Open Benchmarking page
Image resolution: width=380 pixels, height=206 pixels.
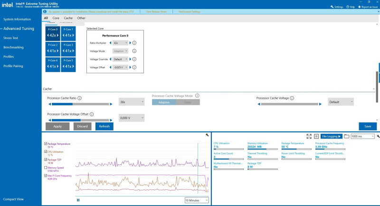point(13,47)
